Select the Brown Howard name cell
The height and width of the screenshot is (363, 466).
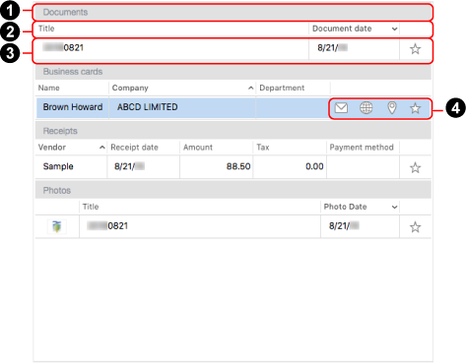pyautogui.click(x=72, y=107)
